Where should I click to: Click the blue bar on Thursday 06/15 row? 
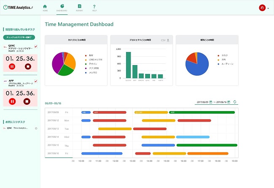point(158,145)
